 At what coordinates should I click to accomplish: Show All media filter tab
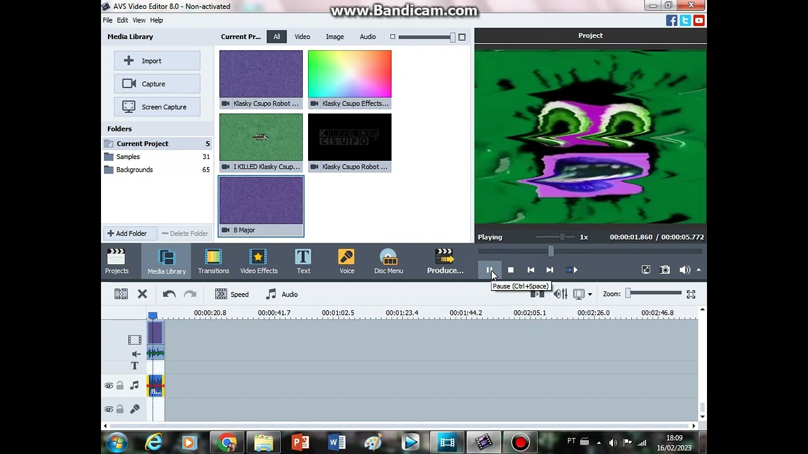click(x=276, y=37)
